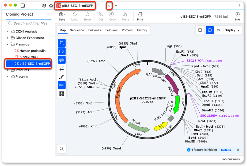The width and height of the screenshot is (247, 166).
Task: Click the GAP promoter gray arrow
Action: click(158, 71)
